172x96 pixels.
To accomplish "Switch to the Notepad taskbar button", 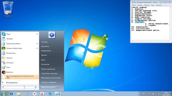I will [58, 94].
